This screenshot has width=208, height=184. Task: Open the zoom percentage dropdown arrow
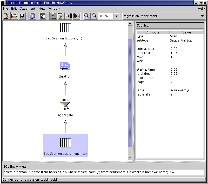tap(116, 16)
